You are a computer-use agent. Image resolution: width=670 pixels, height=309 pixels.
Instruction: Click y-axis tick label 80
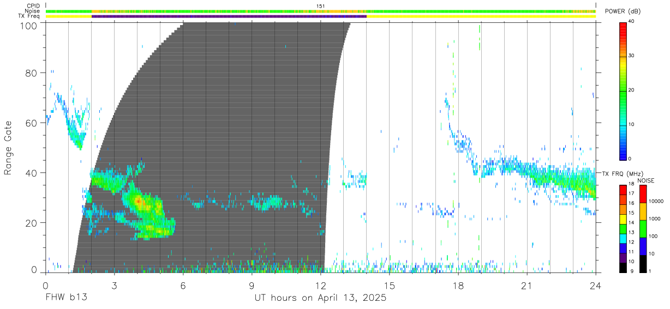[x=31, y=73]
